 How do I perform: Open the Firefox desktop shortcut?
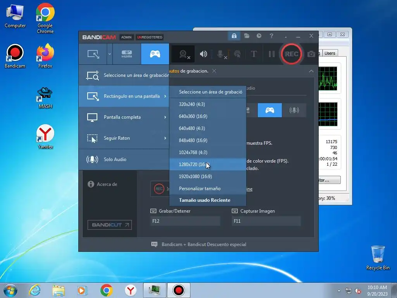tap(45, 56)
